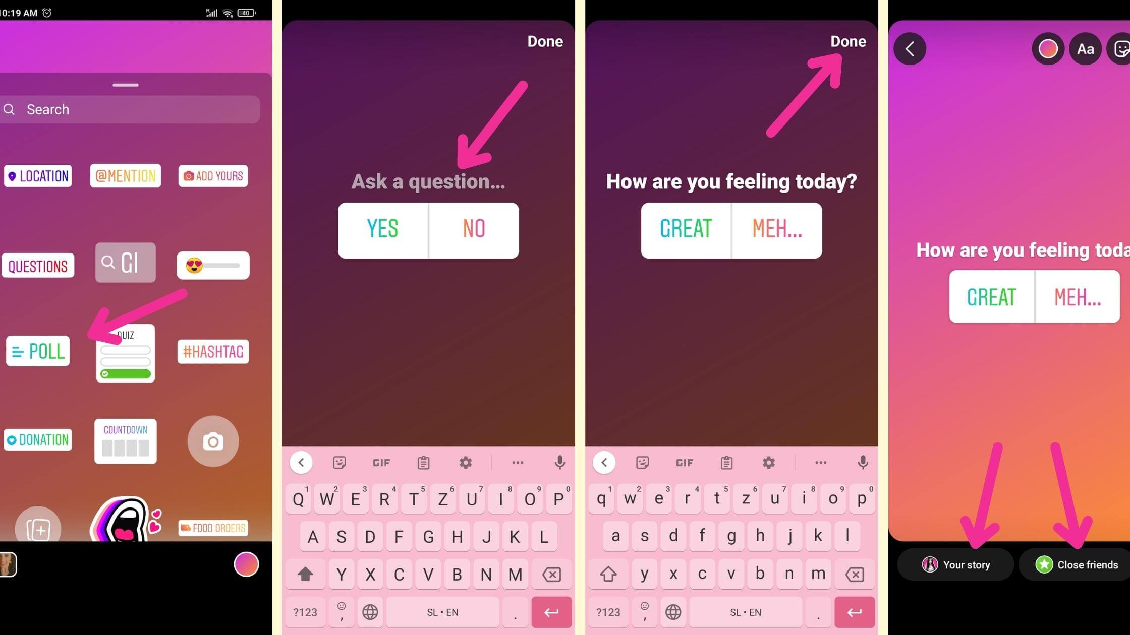Tap the Ask a question input field
Screen dimensions: 1130x635
click(428, 181)
